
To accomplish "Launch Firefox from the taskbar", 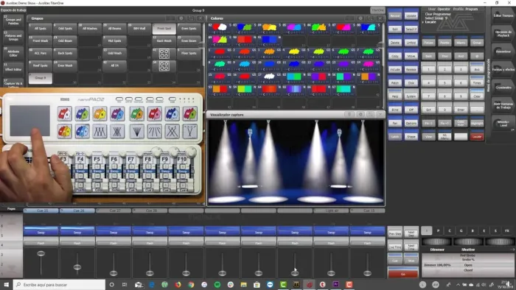I will (178, 284).
